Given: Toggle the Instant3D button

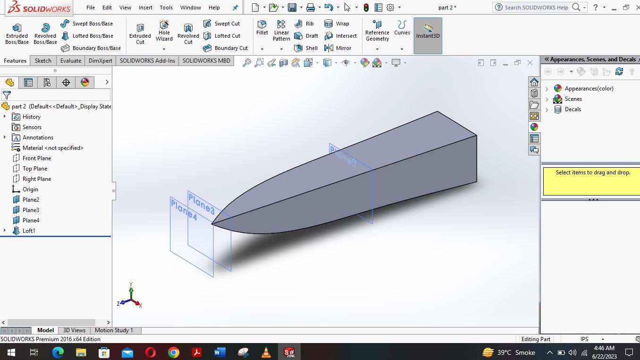Looking at the screenshot, I should click(428, 36).
